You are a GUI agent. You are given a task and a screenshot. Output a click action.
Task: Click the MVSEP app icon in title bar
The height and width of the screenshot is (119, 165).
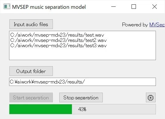(x=7, y=6)
